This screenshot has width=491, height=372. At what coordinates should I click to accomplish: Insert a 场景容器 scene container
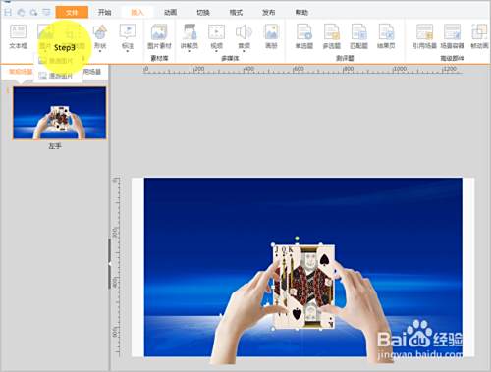click(x=452, y=36)
